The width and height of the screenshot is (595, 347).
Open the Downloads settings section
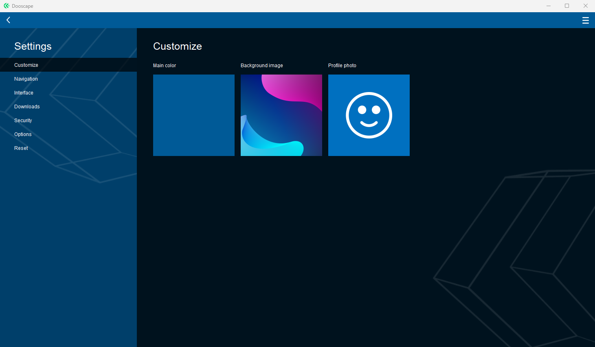(x=27, y=107)
